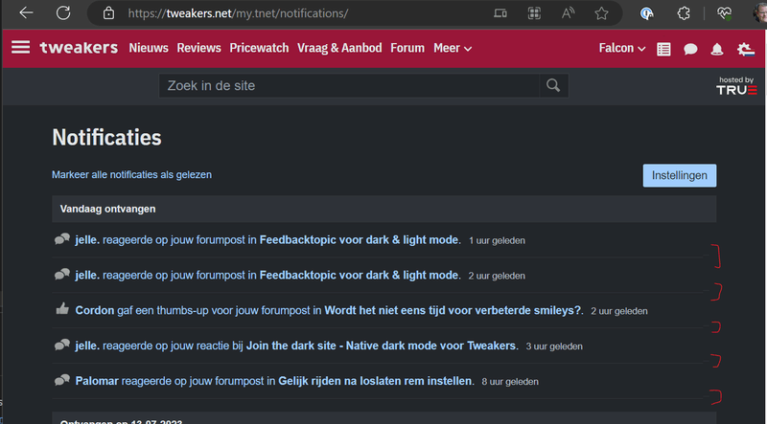Image resolution: width=767 pixels, height=424 pixels.
Task: Click the Read Aloud icon in the address bar
Action: click(x=568, y=13)
